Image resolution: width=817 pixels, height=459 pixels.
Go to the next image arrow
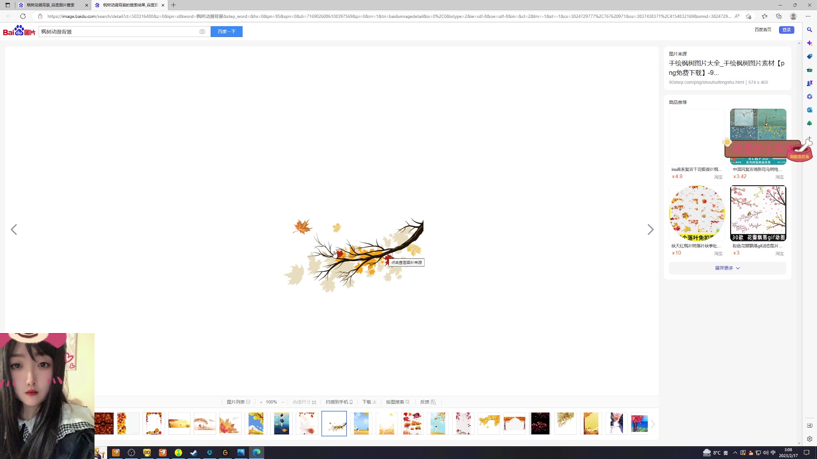[650, 229]
